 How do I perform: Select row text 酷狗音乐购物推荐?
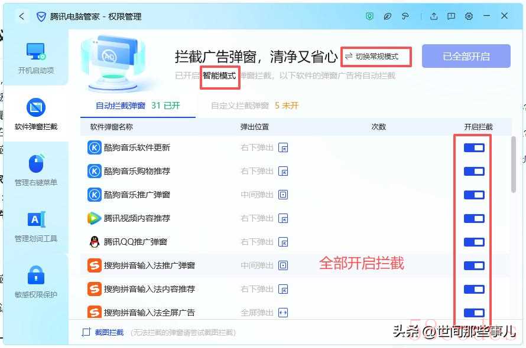(137, 172)
